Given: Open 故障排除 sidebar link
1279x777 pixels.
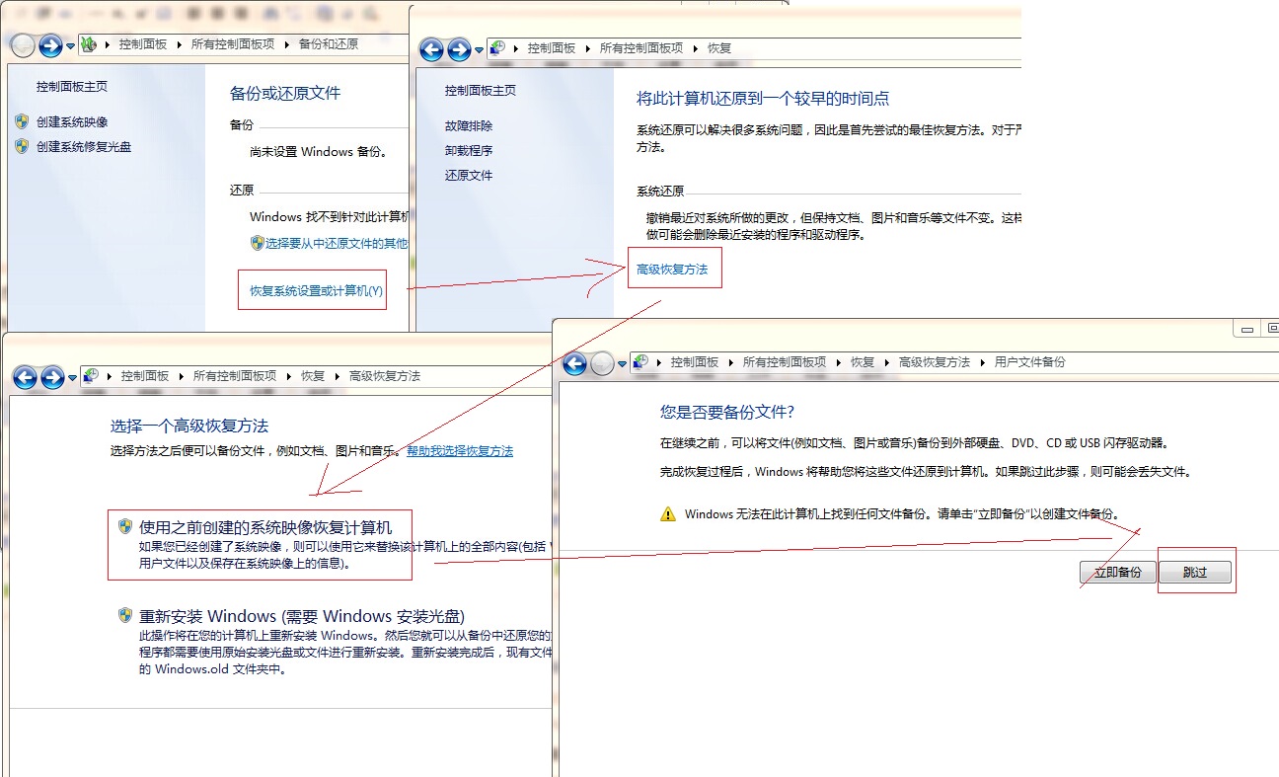Looking at the screenshot, I should pyautogui.click(x=469, y=126).
